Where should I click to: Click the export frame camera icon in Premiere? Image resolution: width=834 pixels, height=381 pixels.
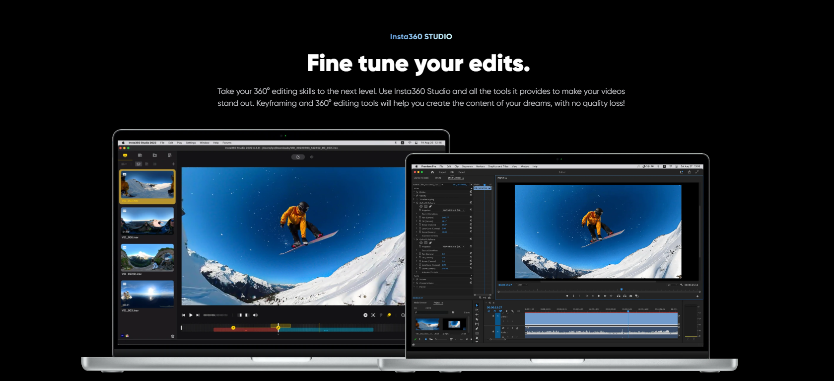coord(630,296)
